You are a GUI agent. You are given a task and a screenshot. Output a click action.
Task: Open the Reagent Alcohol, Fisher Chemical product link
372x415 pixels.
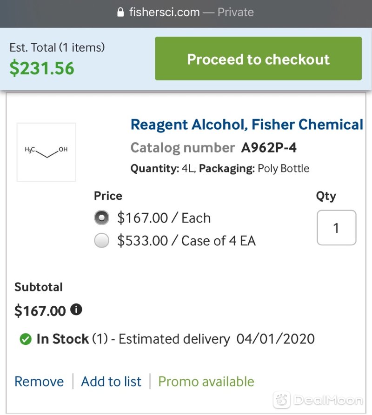click(x=247, y=125)
